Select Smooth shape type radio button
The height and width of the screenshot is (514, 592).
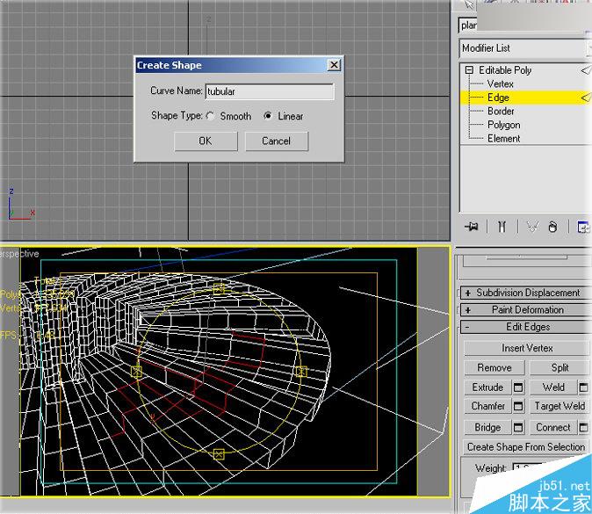[211, 116]
